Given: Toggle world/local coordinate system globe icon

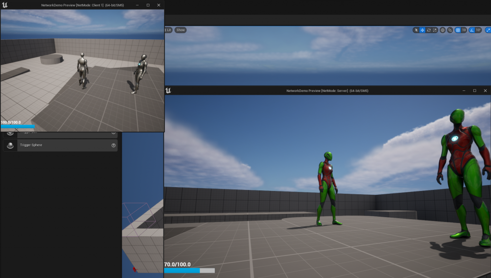Looking at the screenshot, I should (x=443, y=30).
